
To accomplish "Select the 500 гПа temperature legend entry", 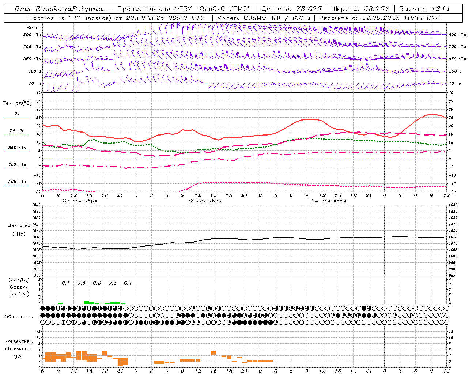I will (x=17, y=182).
